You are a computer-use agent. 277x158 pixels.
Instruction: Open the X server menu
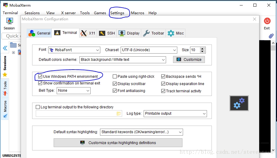click(68, 13)
